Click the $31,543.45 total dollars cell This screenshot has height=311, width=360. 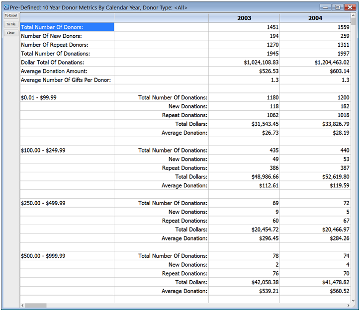point(244,124)
